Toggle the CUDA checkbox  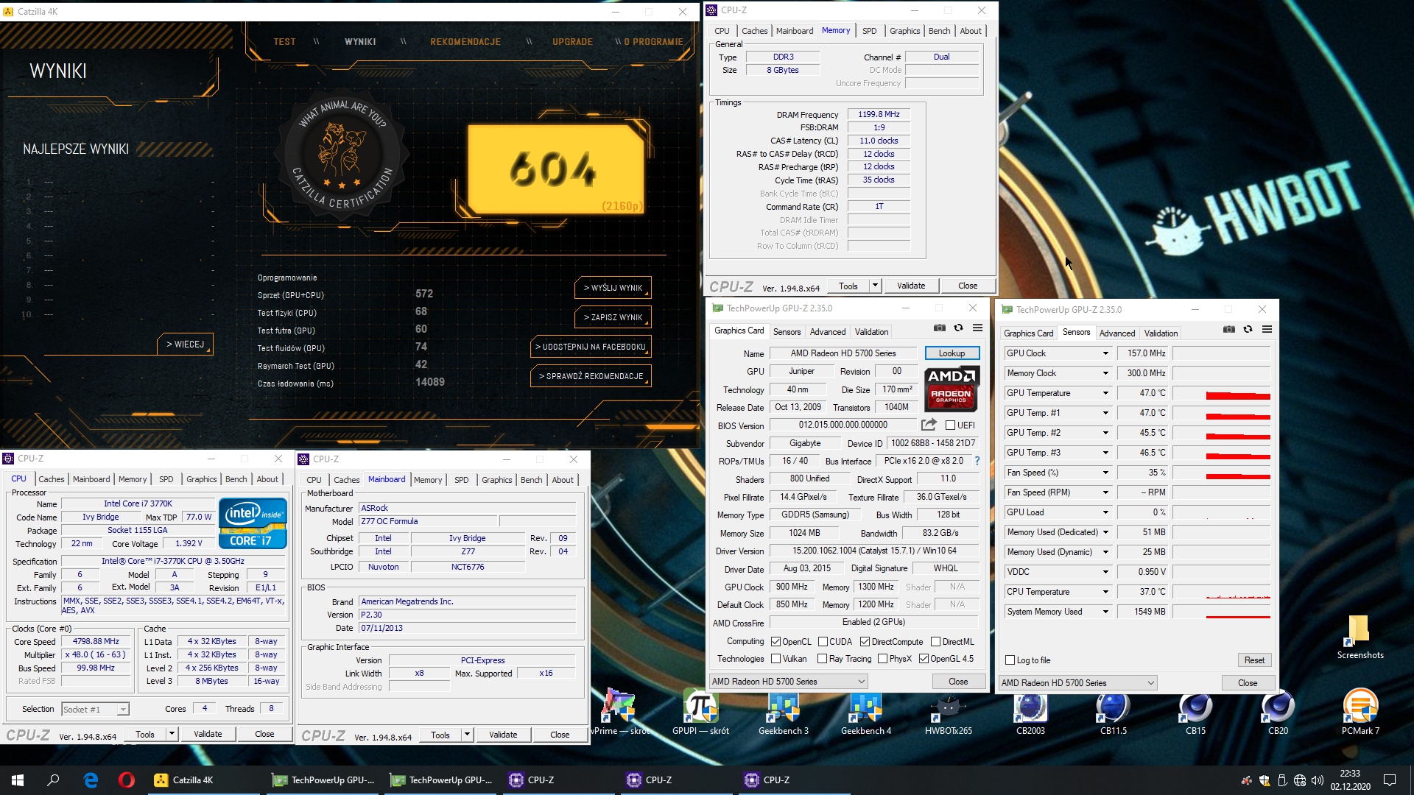tap(823, 641)
